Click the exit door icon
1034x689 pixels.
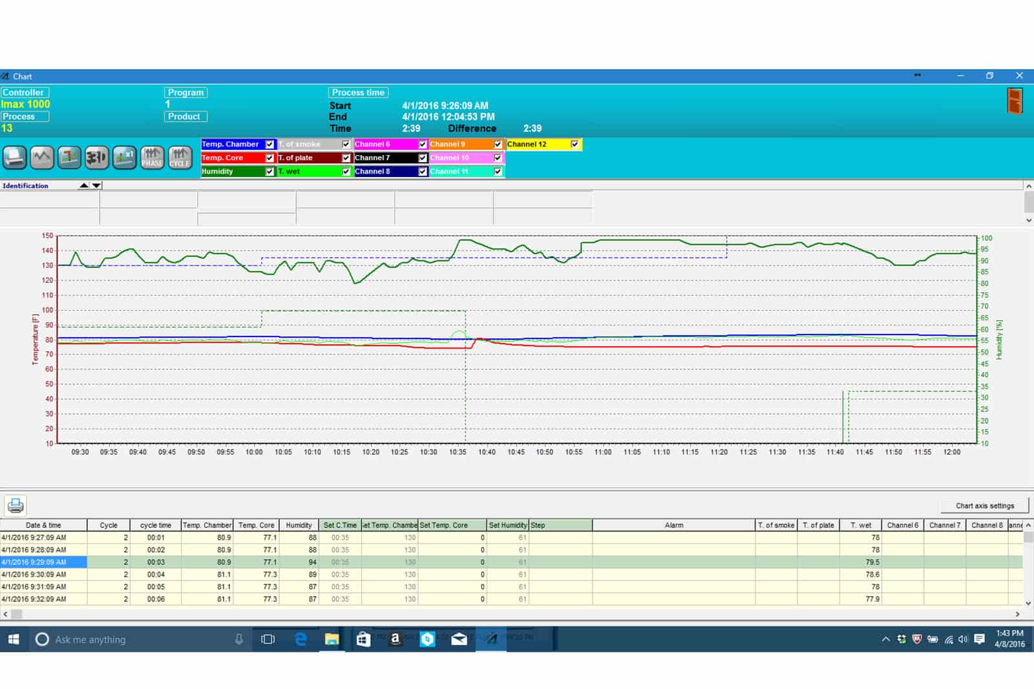tap(1015, 101)
